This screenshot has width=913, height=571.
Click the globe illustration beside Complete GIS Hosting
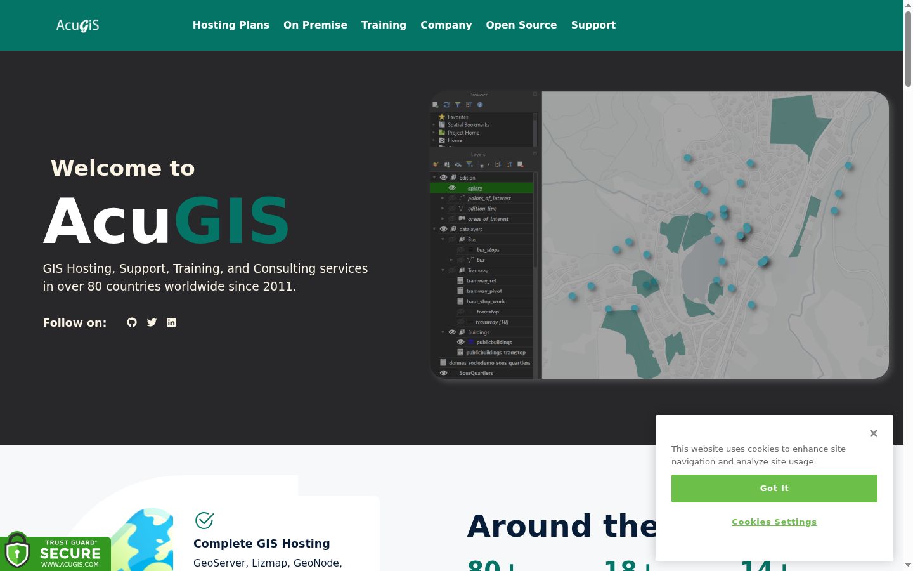tap(143, 539)
